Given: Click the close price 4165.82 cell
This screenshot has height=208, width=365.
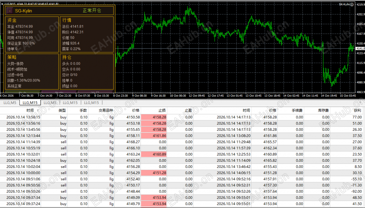Looking at the screenshot, I should click(x=270, y=161).
